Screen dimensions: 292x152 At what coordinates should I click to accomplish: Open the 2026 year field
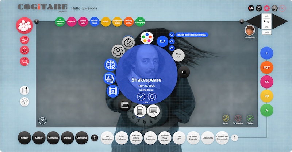[267, 33]
